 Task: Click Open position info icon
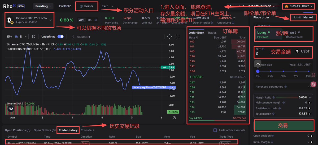(x=273, y=136)
